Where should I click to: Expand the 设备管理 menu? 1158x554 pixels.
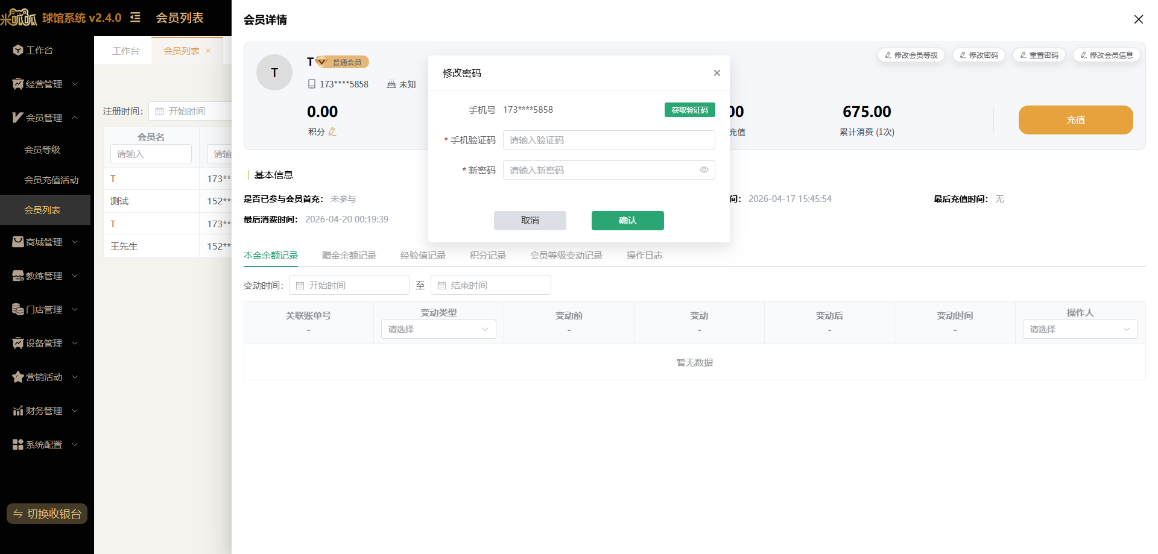pyautogui.click(x=45, y=343)
